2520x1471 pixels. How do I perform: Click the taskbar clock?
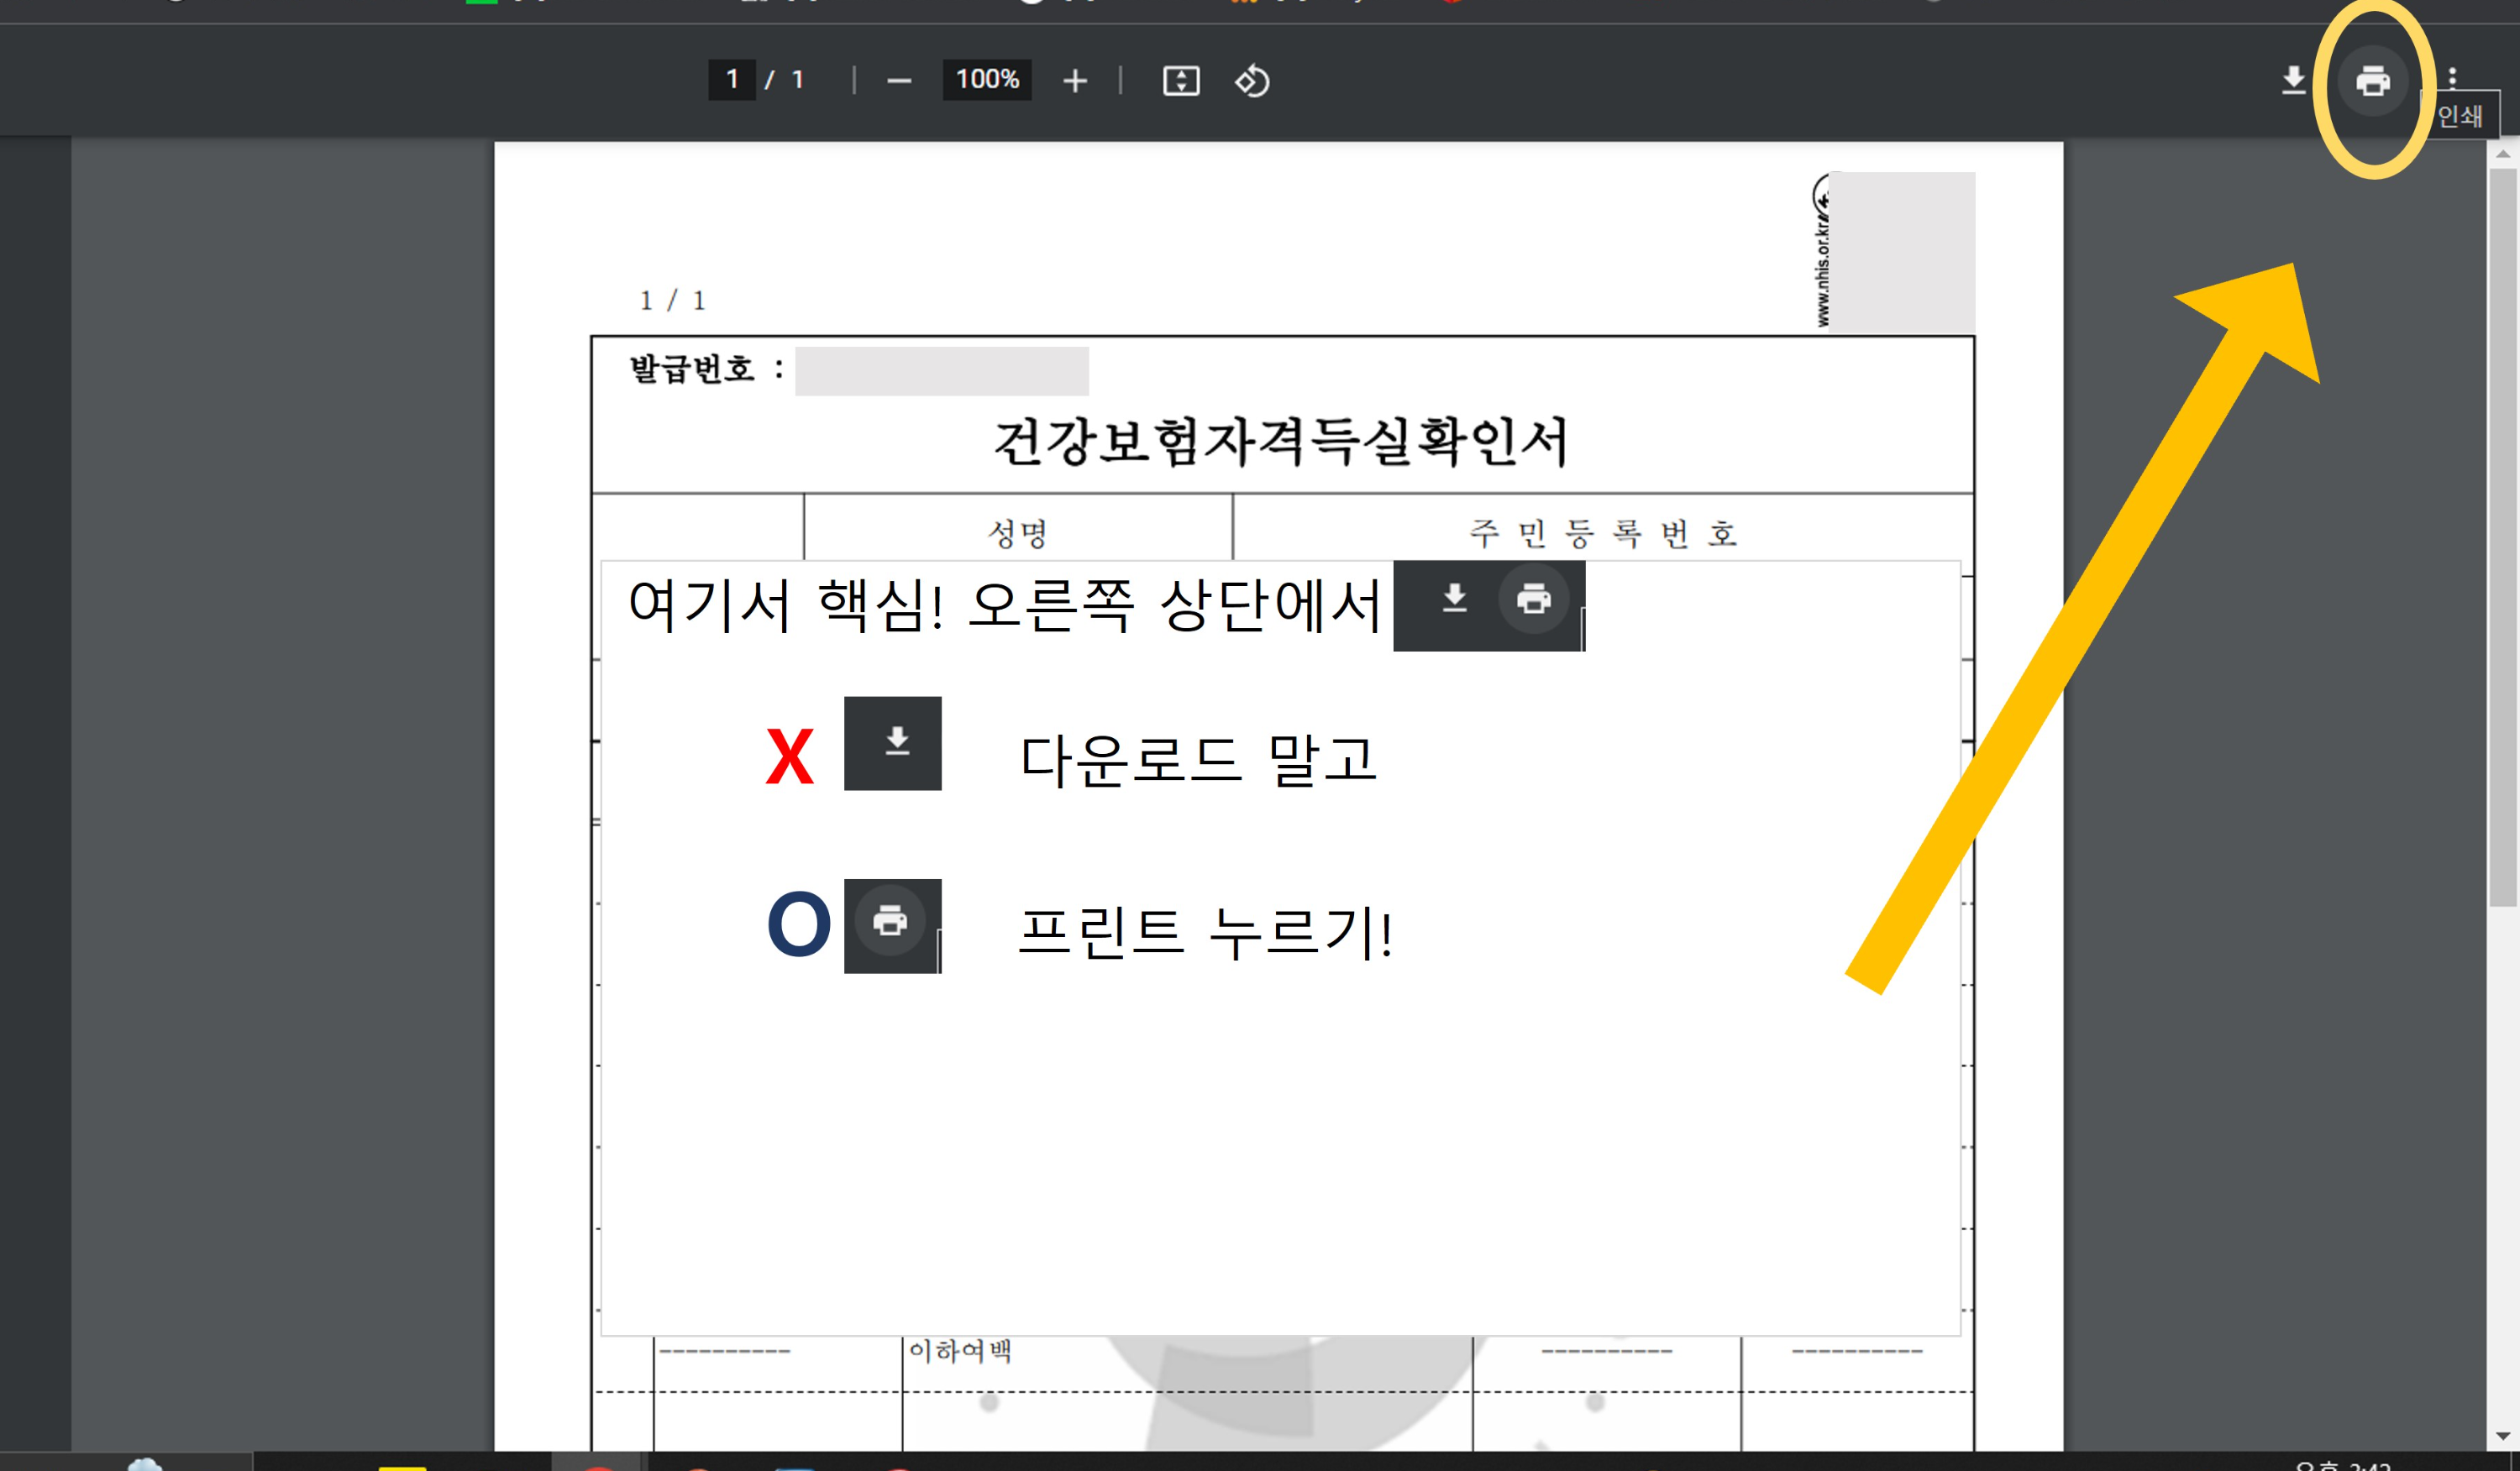[2342, 1465]
